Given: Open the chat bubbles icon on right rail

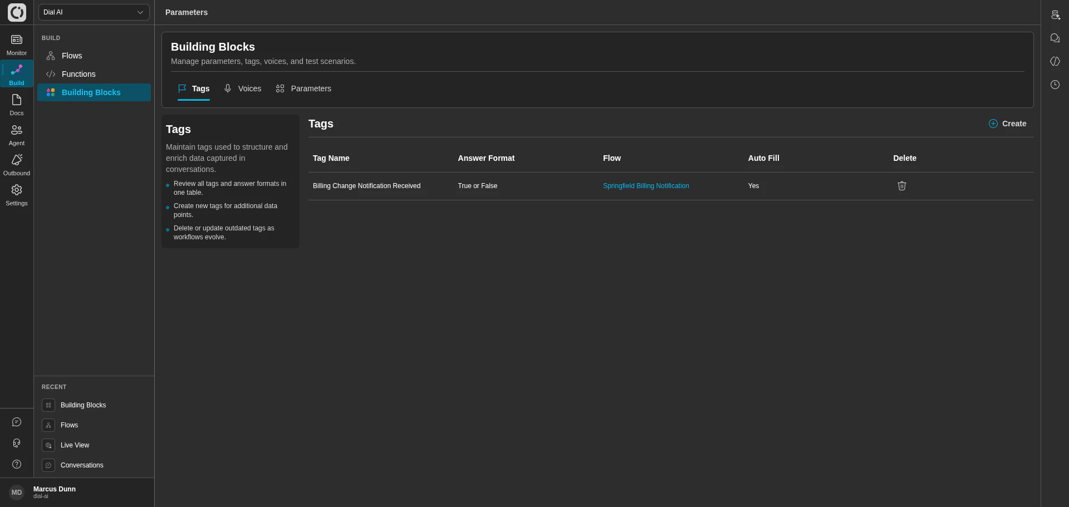Looking at the screenshot, I should pyautogui.click(x=1055, y=38).
